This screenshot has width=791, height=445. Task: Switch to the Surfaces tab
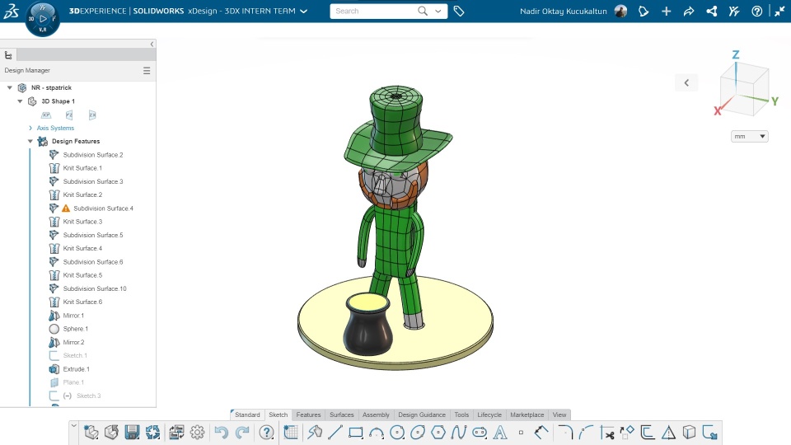[341, 415]
